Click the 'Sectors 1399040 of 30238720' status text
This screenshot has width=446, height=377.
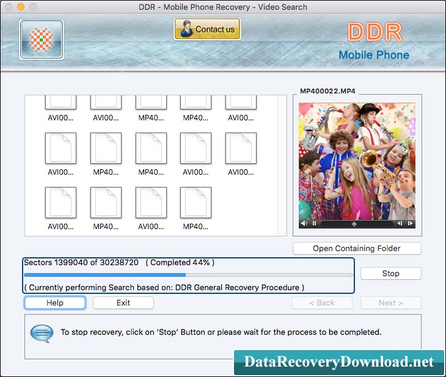[x=81, y=262]
